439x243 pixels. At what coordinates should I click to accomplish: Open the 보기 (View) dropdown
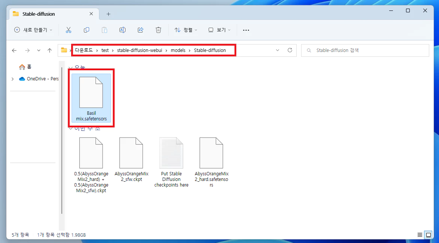click(x=219, y=30)
